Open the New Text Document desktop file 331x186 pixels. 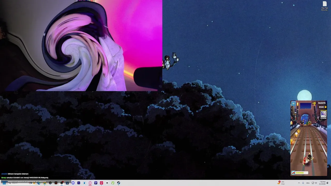325,6
